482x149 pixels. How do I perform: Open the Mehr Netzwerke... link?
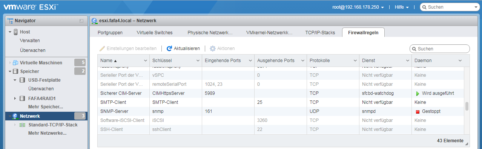pyautogui.click(x=47, y=133)
